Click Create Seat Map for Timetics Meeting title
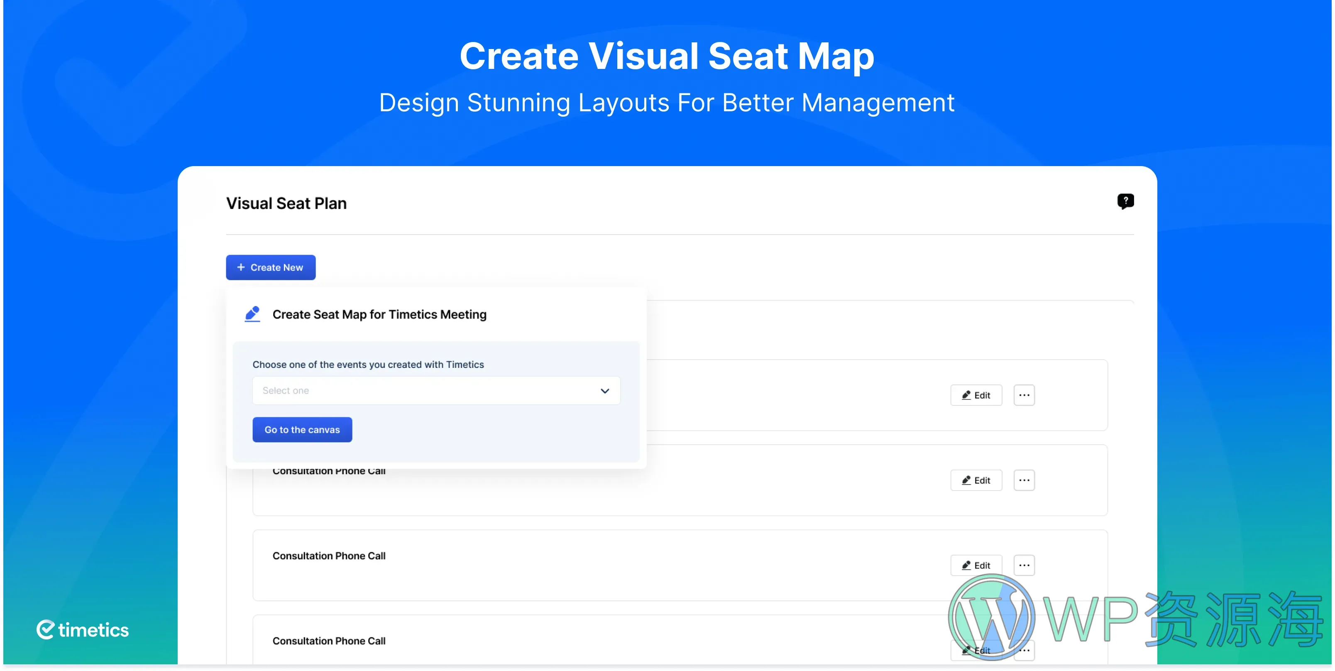Viewport: 1335px width, 671px height. pyautogui.click(x=379, y=314)
